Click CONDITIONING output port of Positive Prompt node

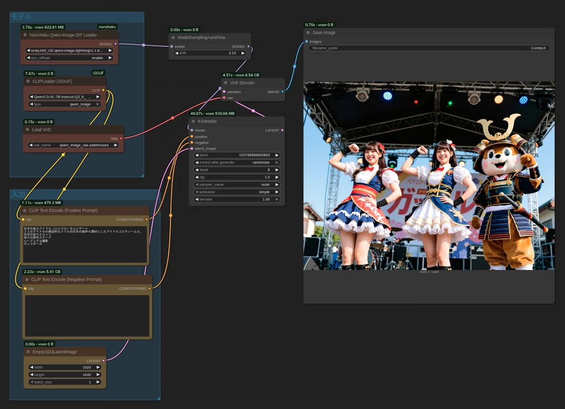[147, 219]
